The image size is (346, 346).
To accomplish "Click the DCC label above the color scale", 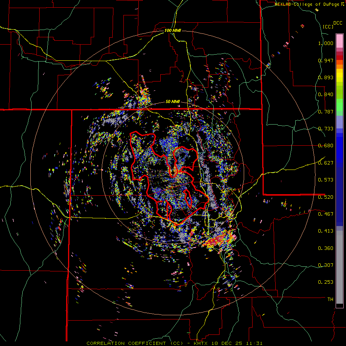I will pyautogui.click(x=338, y=23).
